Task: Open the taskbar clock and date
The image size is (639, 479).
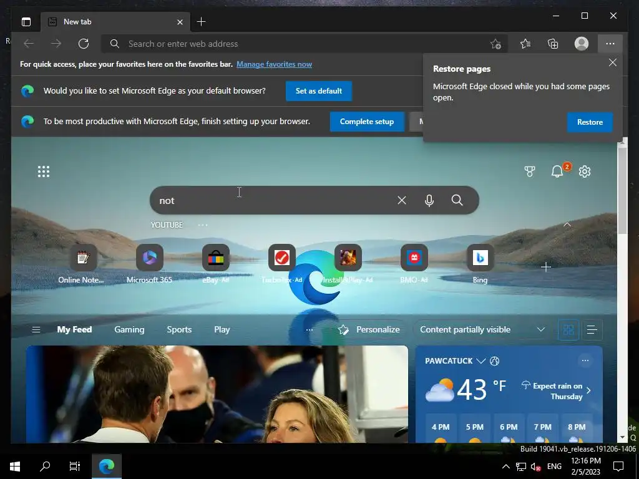Action: pyautogui.click(x=585, y=467)
